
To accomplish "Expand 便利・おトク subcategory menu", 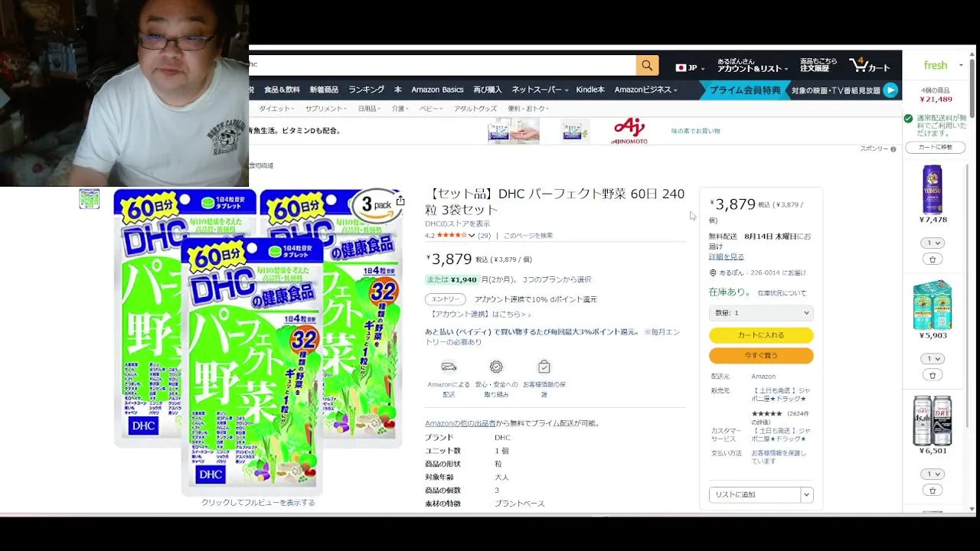I will (x=528, y=109).
